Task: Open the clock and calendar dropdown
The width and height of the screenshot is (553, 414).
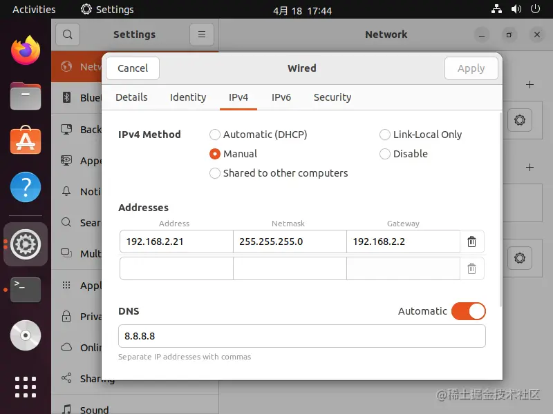Action: pos(302,10)
